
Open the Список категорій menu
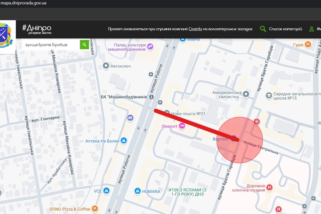tap(285, 29)
